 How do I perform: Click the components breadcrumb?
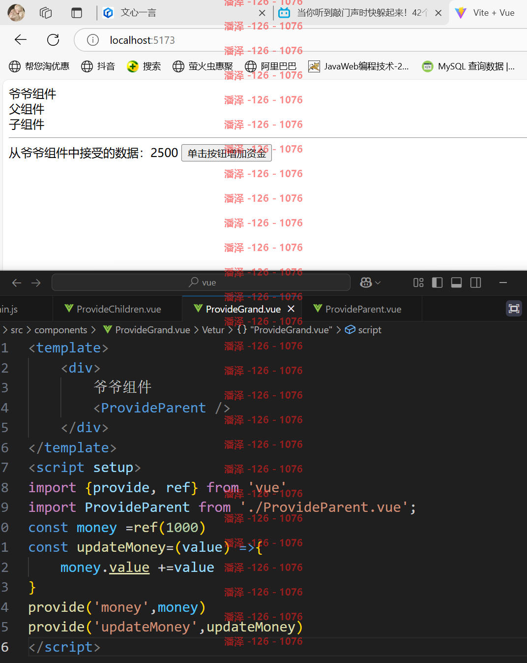(60, 330)
